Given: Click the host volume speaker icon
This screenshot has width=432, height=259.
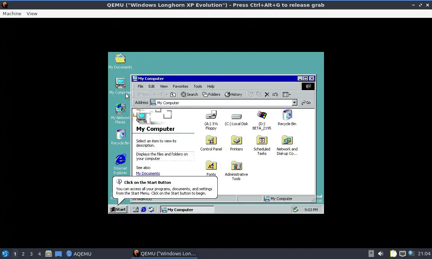Looking at the screenshot, I should pos(381,254).
